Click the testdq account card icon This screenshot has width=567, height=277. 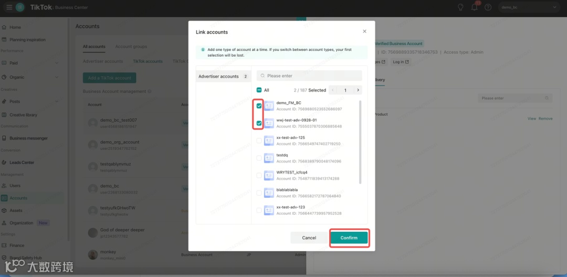[x=269, y=158]
